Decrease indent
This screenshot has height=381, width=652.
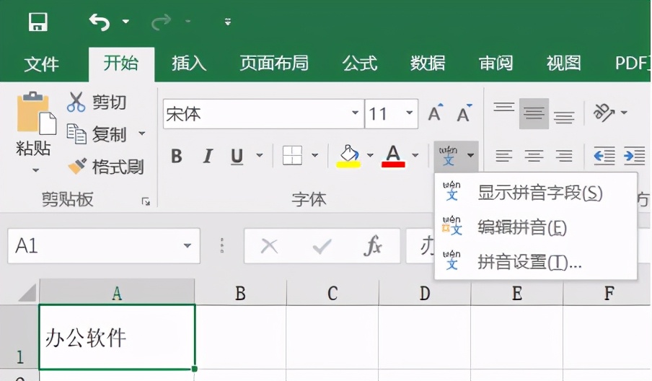point(604,156)
